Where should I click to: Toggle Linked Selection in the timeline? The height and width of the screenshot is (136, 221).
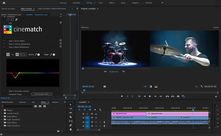pos(90,110)
